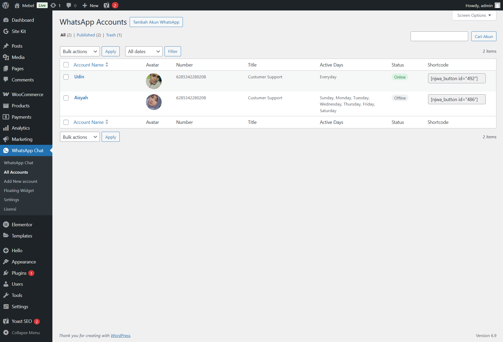Select the Elementor sidebar icon
The image size is (503, 342).
[6, 224]
